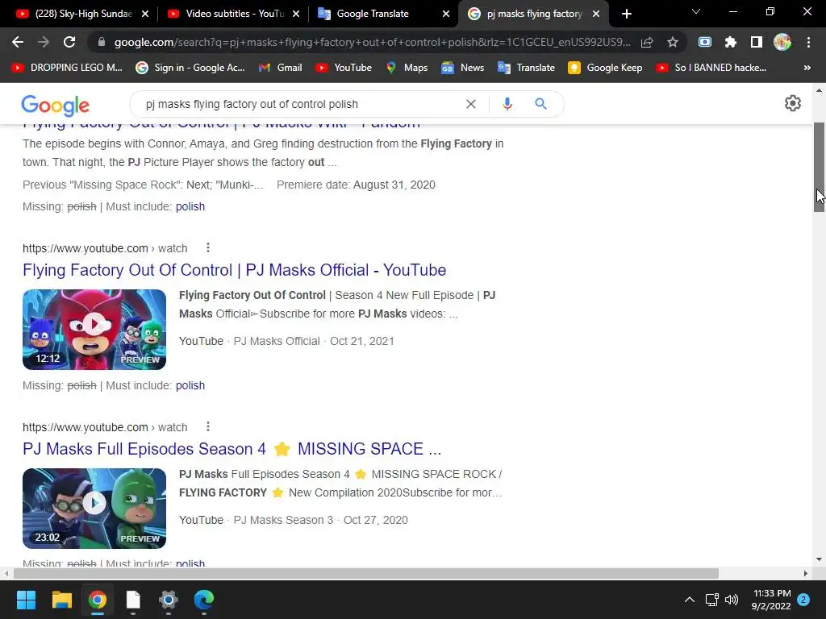Open Flying Factory Out Of Control YouTube result
The image size is (826, 619).
235,270
